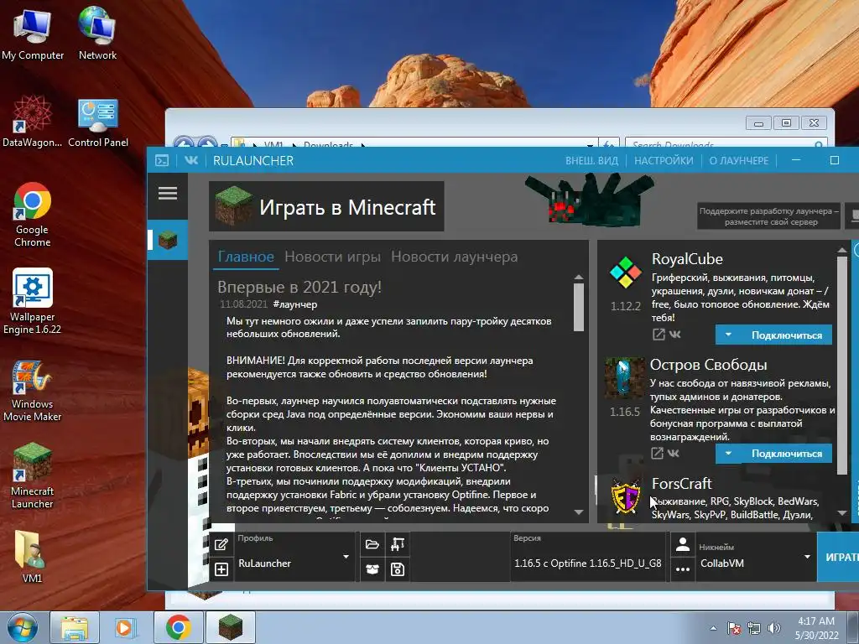Open ВНЕШ. ВИД menu
This screenshot has width=859, height=644.
(591, 160)
